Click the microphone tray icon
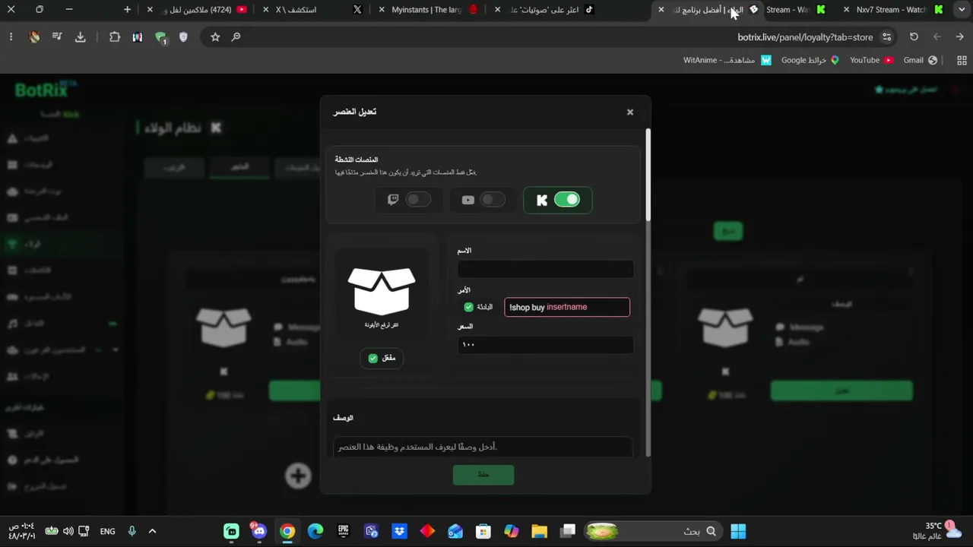 click(132, 531)
